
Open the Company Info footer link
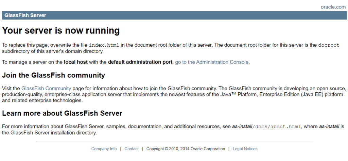click(104, 149)
